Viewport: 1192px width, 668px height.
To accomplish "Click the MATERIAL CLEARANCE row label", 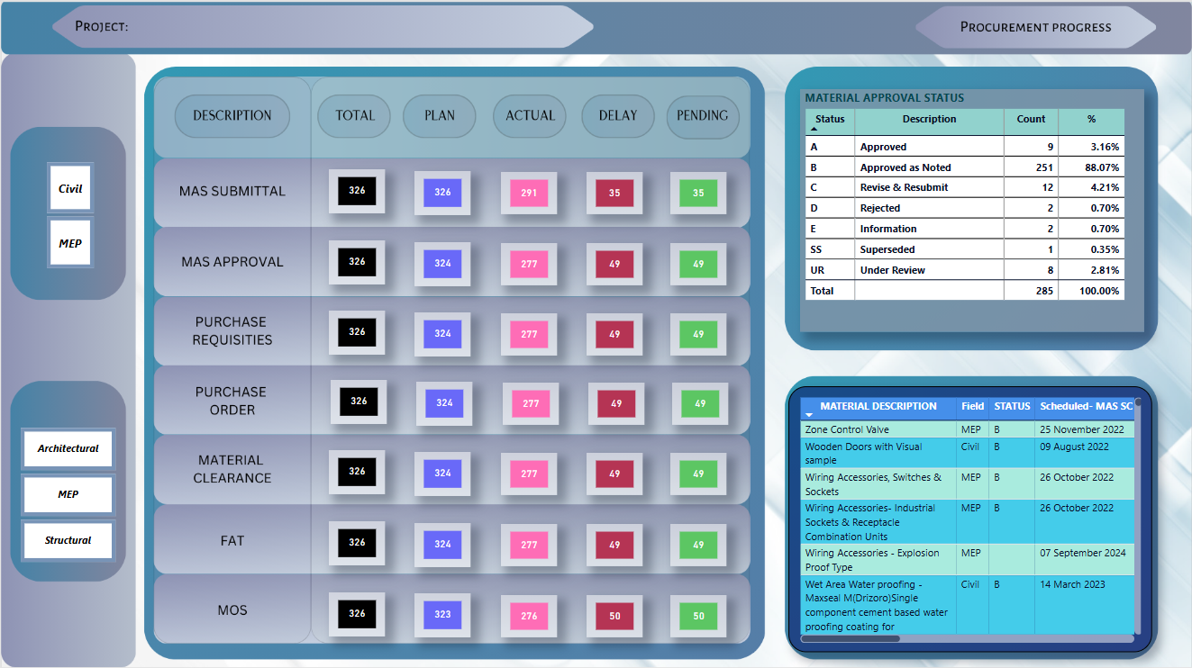I will coord(232,469).
